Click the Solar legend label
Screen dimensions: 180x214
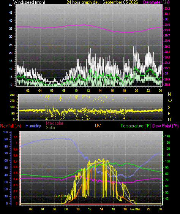pos(51,128)
